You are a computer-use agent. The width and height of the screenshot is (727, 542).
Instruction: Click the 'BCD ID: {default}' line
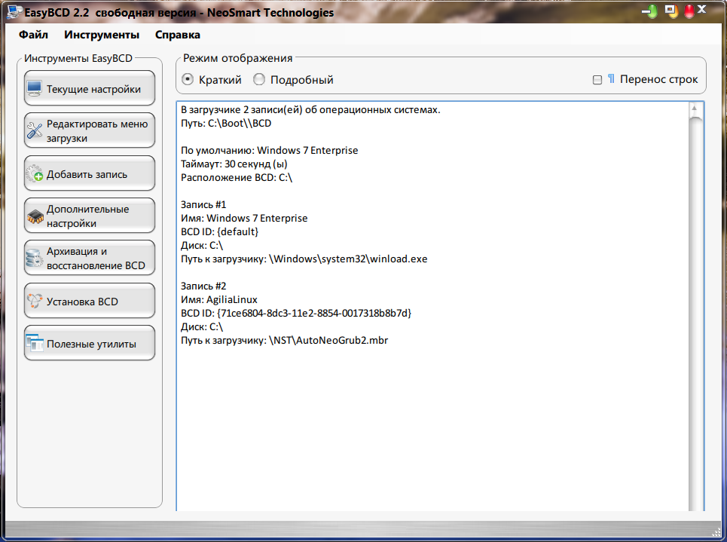point(220,231)
